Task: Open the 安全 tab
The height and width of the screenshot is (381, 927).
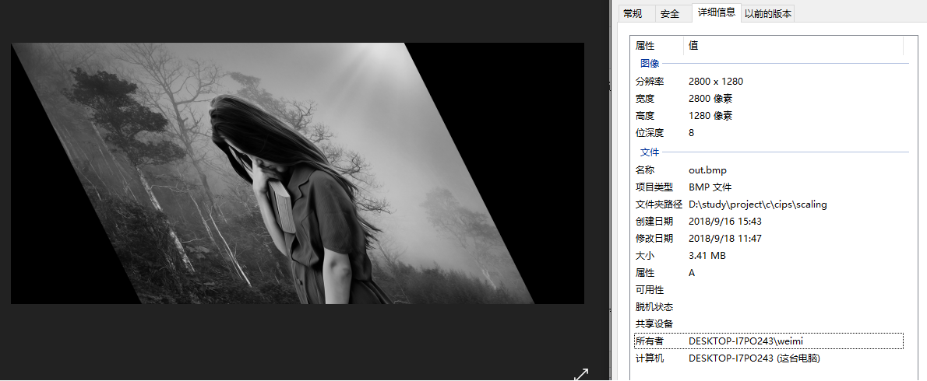Action: tap(674, 13)
